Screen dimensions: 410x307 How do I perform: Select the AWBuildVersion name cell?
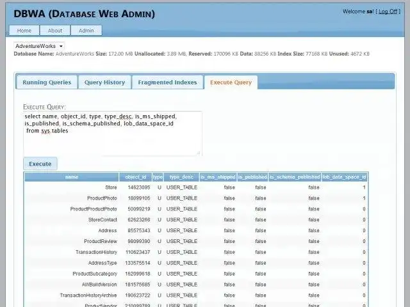[99, 285]
